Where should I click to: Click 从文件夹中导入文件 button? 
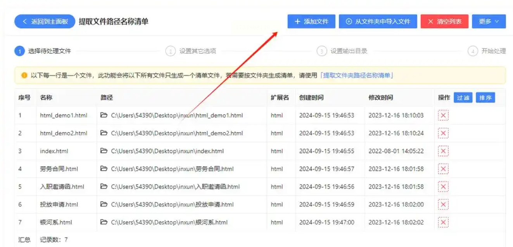click(x=378, y=21)
